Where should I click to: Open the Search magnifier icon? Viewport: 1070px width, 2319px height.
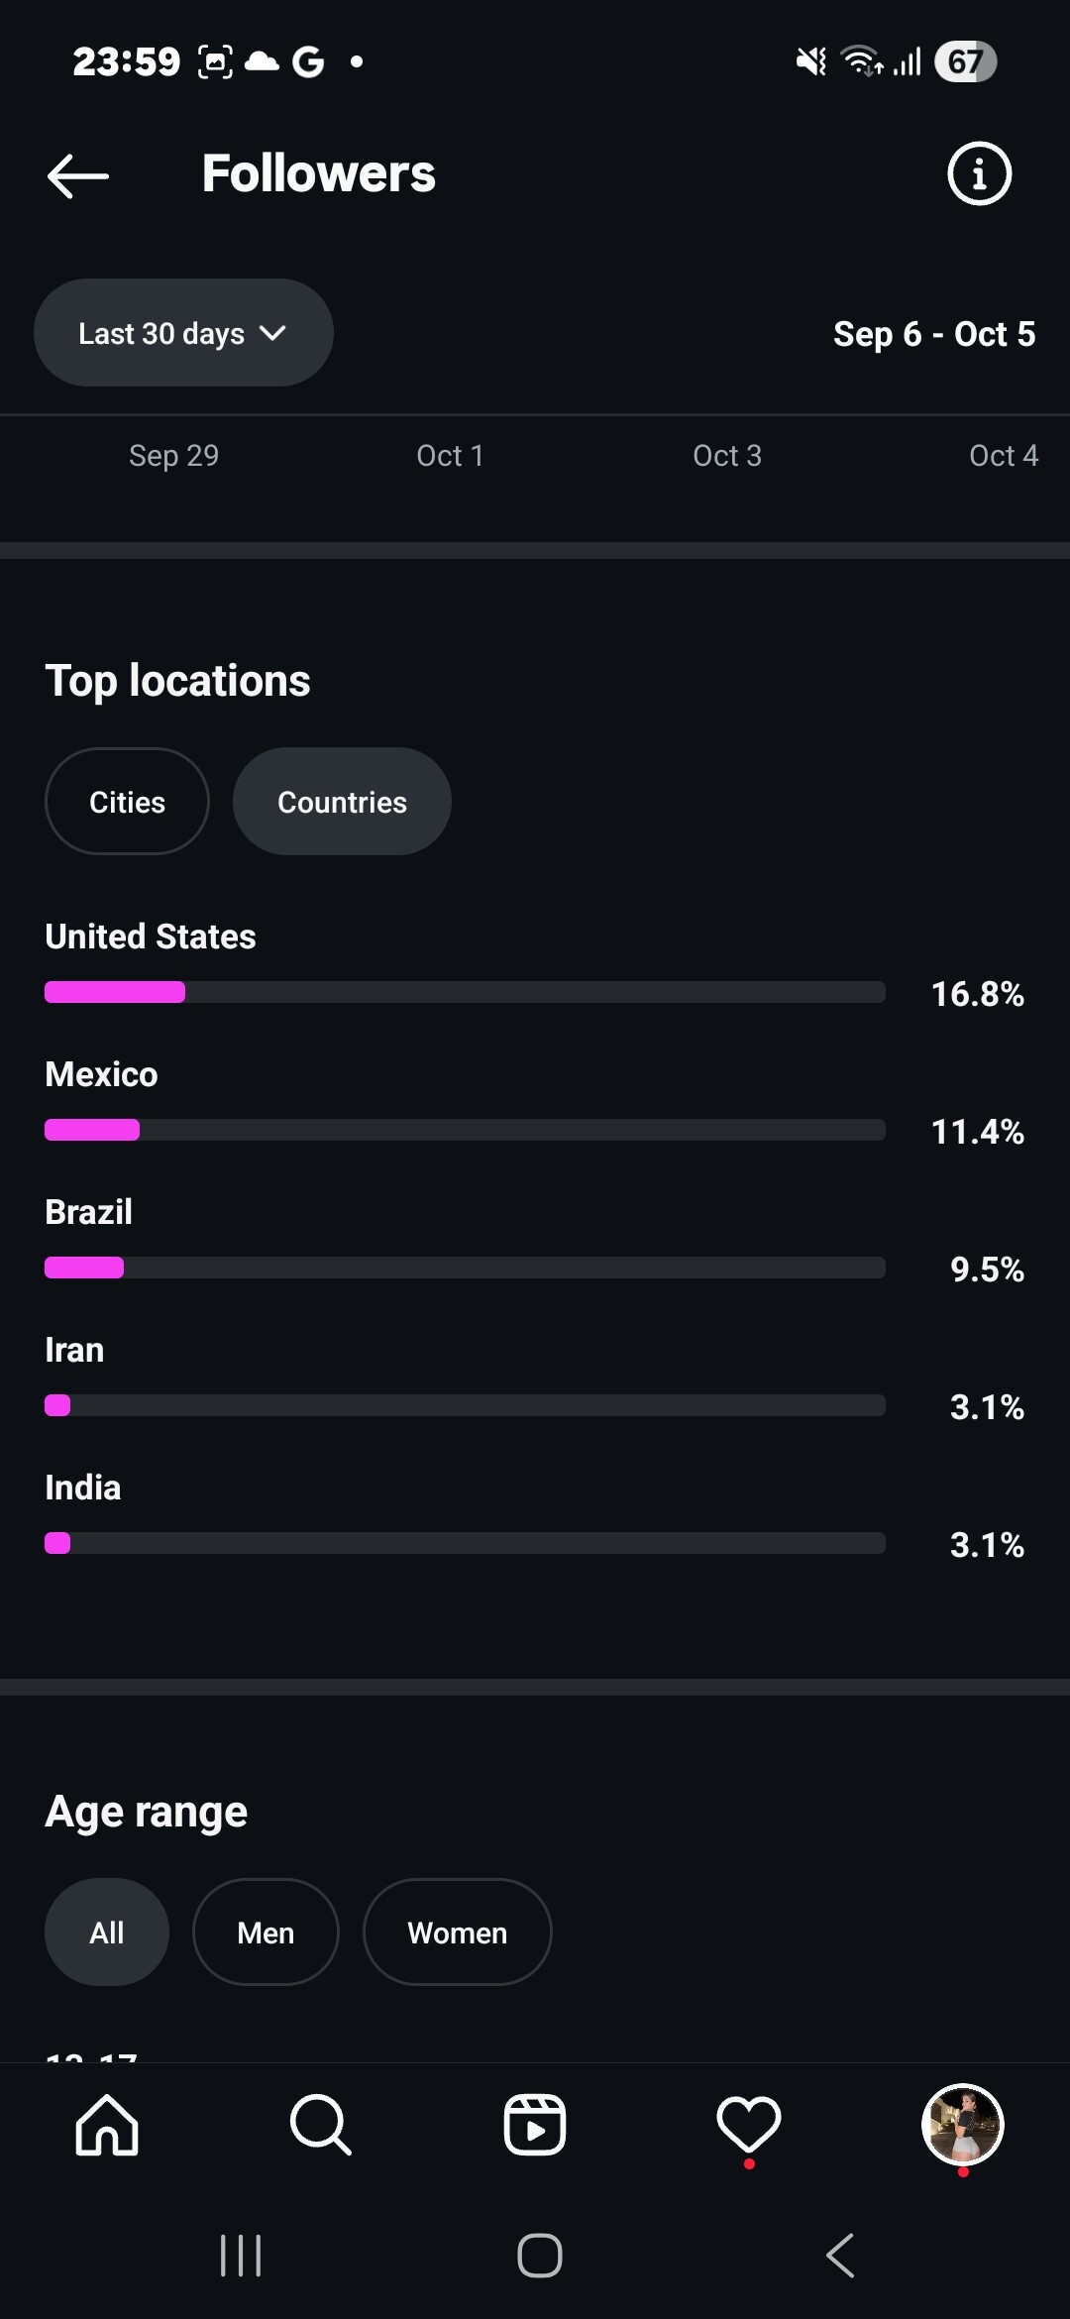tap(320, 2125)
